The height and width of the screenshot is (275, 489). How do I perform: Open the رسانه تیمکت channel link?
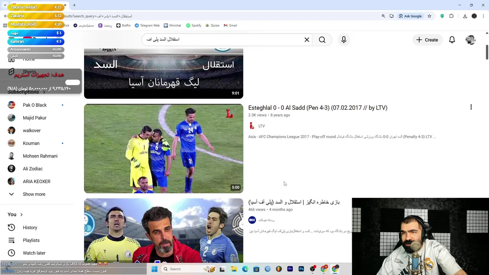click(x=266, y=220)
